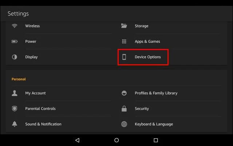
Task: Tap the folder icon beside Storage
Action: point(124,26)
